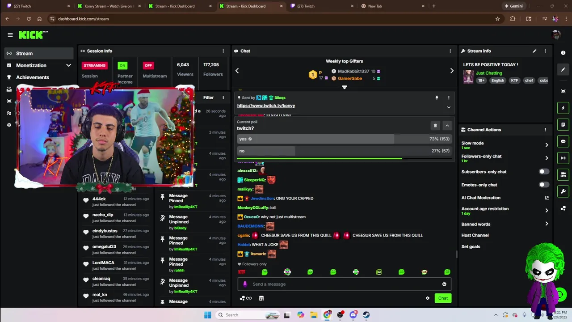
Task: Open the activity feed three-dot menu beside Filter
Action: (223, 97)
